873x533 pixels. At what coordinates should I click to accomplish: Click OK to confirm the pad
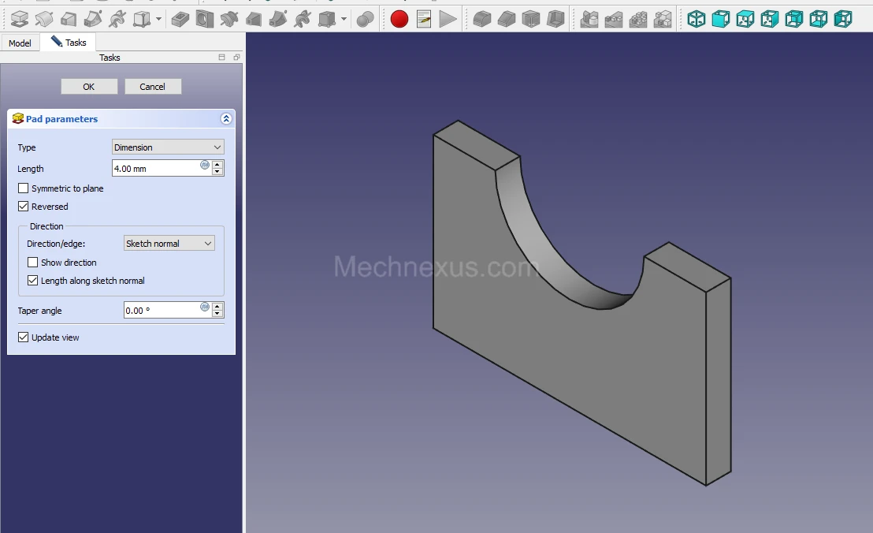[89, 87]
